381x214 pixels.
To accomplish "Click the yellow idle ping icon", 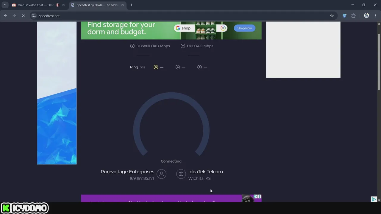I will point(156,67).
